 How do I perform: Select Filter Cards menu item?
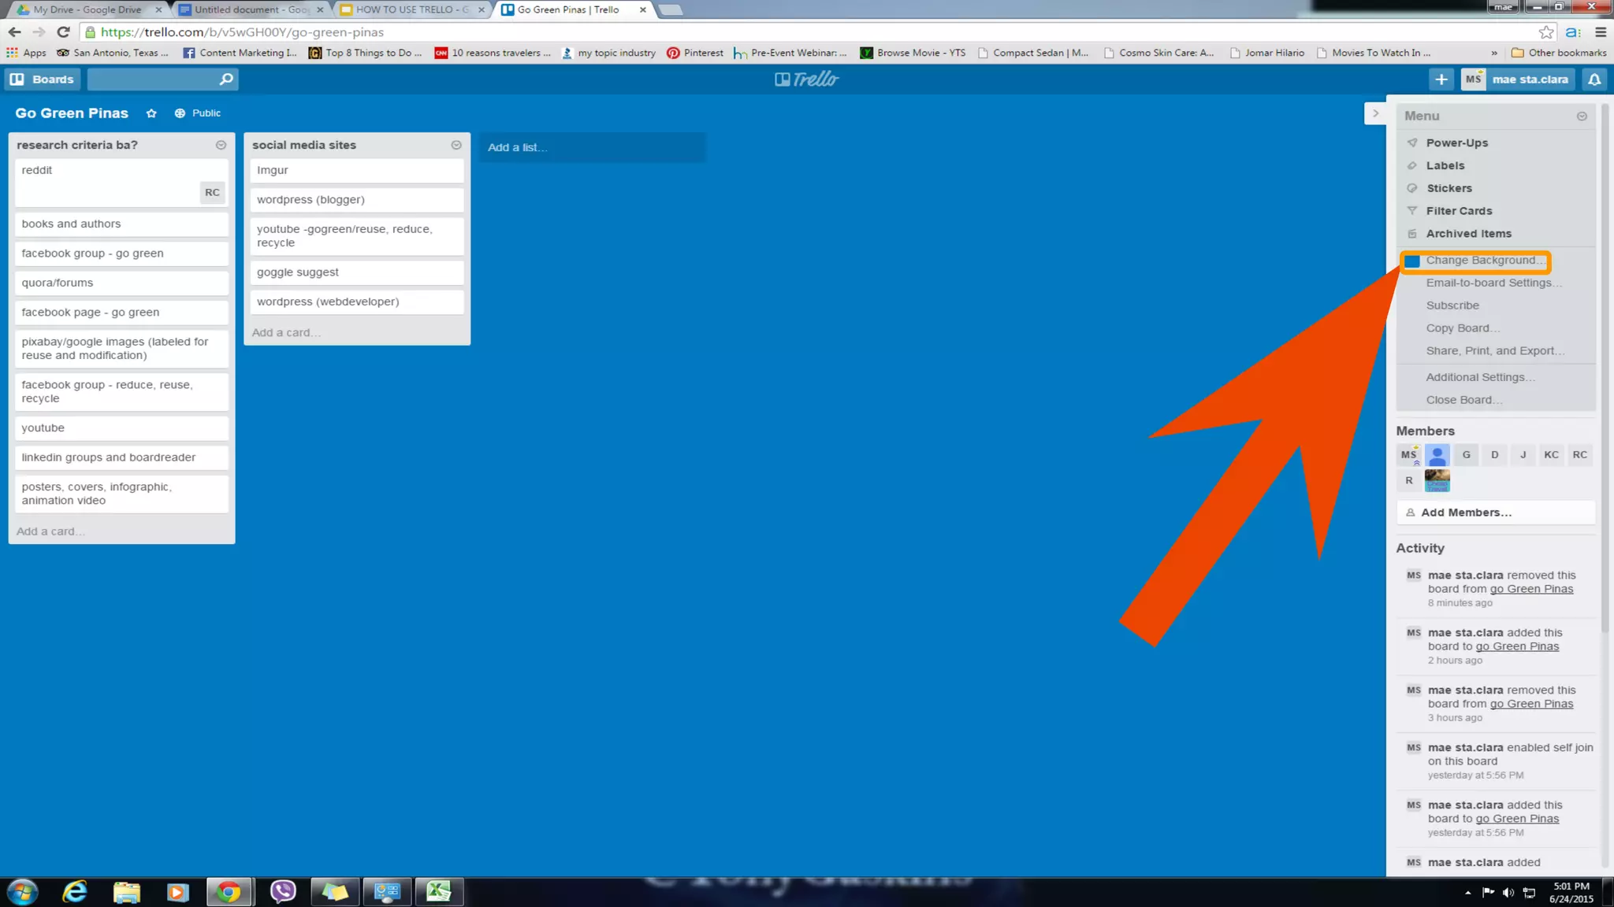[x=1458, y=211]
